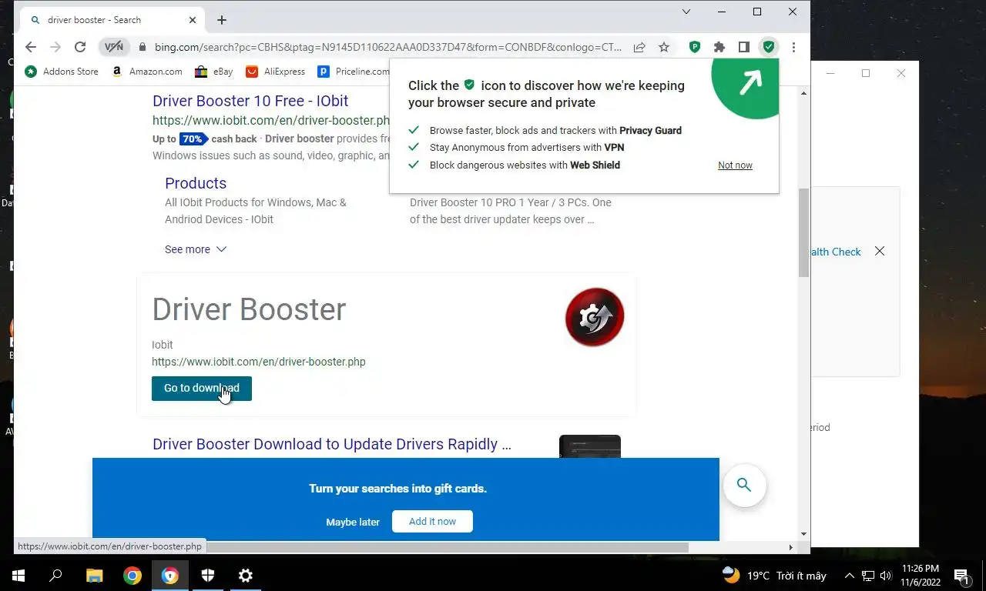Click the round search magnifier button
Screen dimensions: 986x591
[x=744, y=485]
